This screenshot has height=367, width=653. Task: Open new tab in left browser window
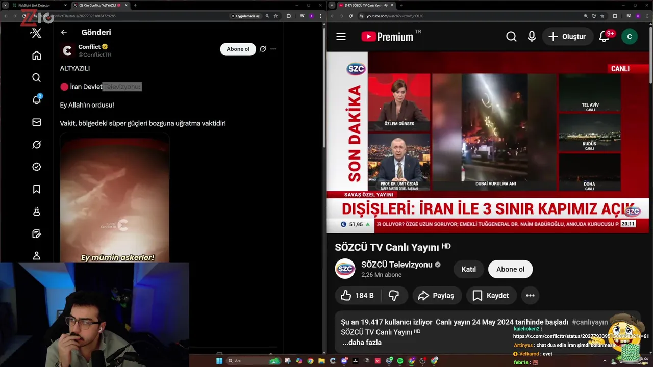click(x=135, y=5)
